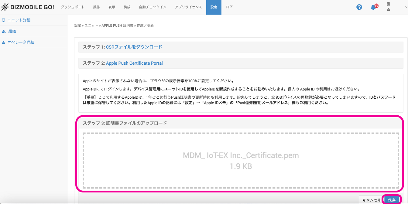Open the Apple Push Certificate Portal link
This screenshot has height=204, width=408.
tap(134, 63)
